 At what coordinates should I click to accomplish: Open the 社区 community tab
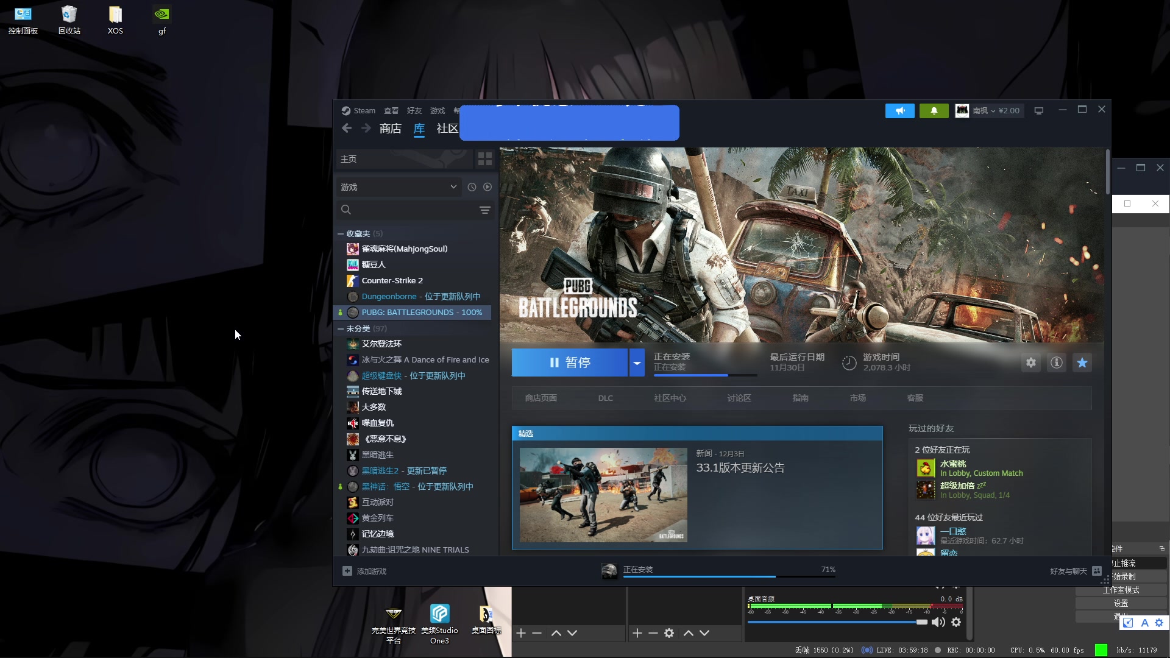tap(447, 129)
